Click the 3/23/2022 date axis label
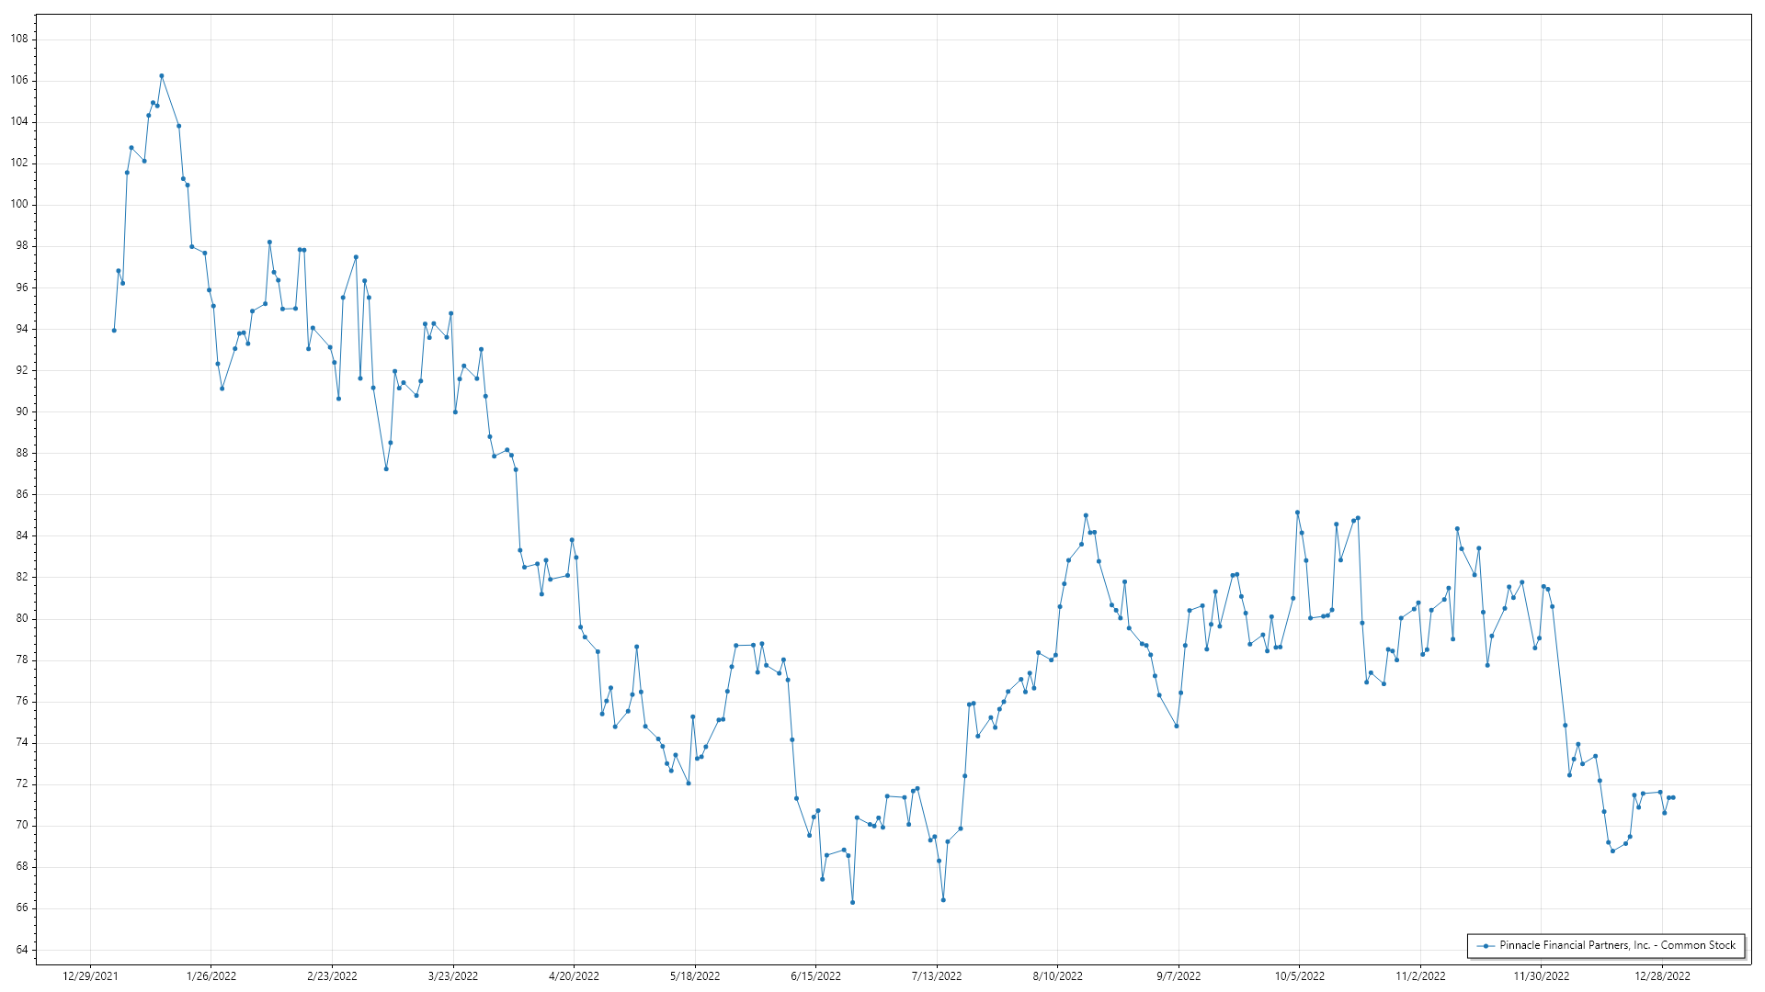Viewport: 1765px width, 992px height. tap(453, 976)
